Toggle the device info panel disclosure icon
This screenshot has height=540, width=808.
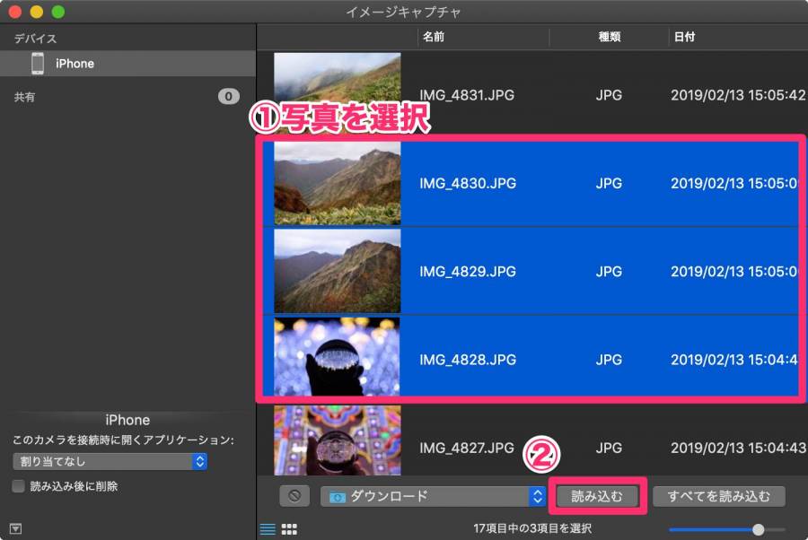pyautogui.click(x=16, y=528)
